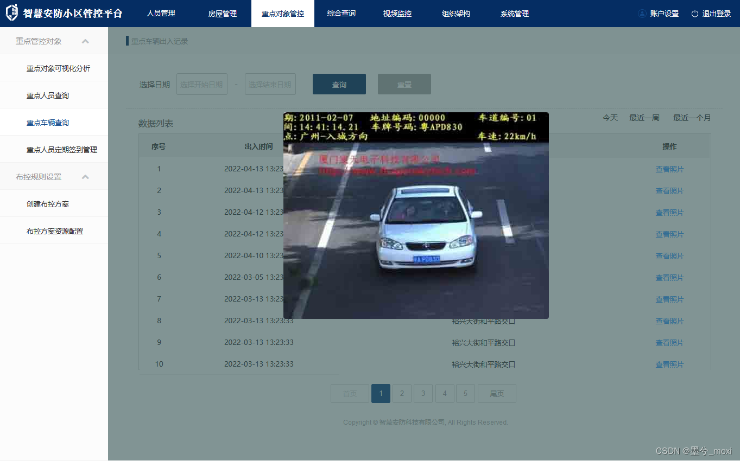
Task: Filter records by 最近一个月
Action: [x=692, y=118]
